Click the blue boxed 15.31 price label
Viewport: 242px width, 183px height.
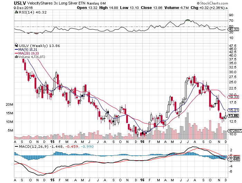233,110
